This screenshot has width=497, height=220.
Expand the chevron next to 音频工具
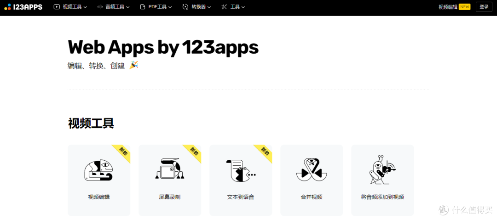point(128,7)
